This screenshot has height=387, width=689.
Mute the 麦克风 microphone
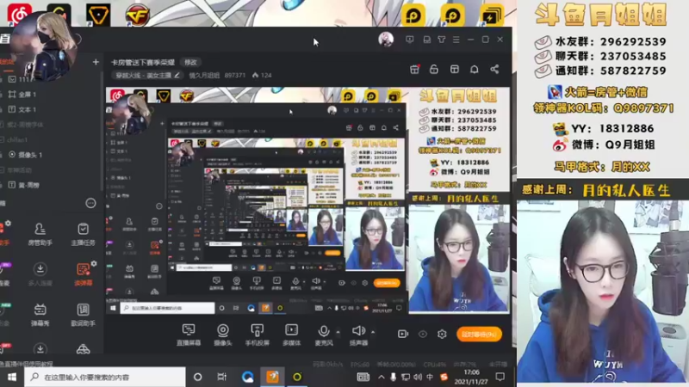324,335
